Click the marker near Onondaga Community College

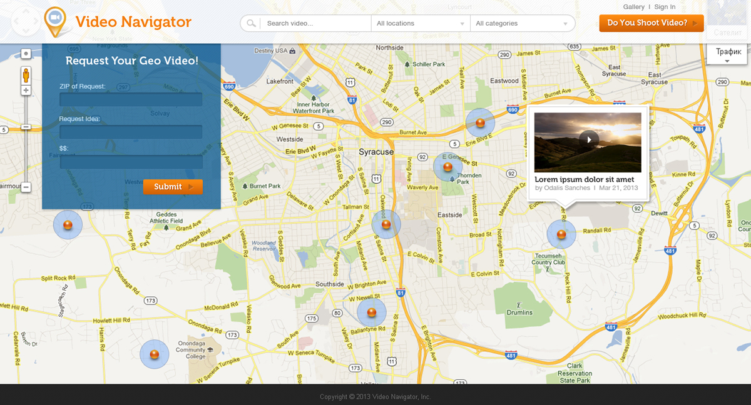point(155,354)
